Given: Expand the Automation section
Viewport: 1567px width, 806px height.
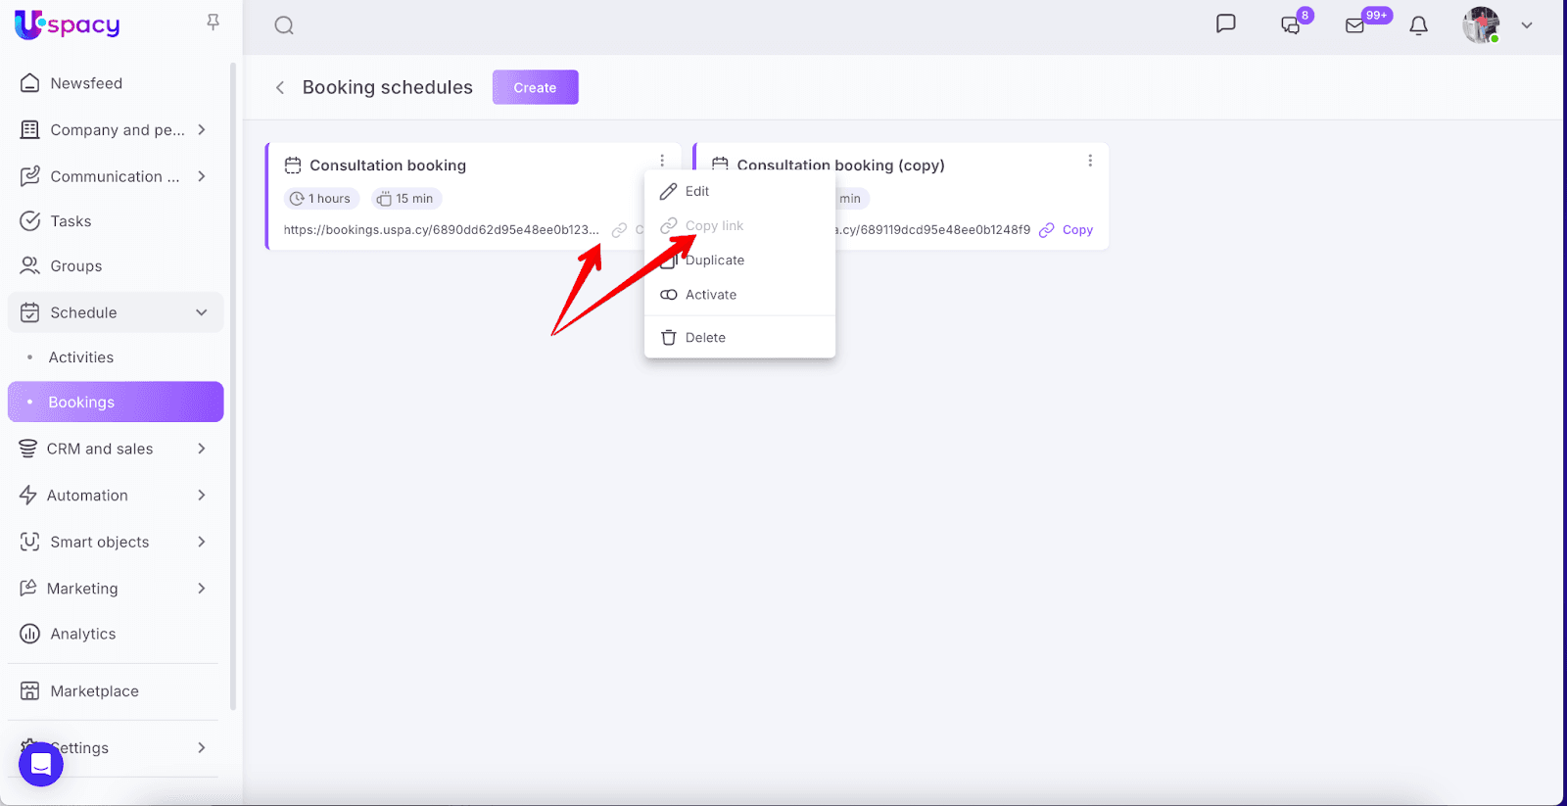Looking at the screenshot, I should (x=201, y=496).
